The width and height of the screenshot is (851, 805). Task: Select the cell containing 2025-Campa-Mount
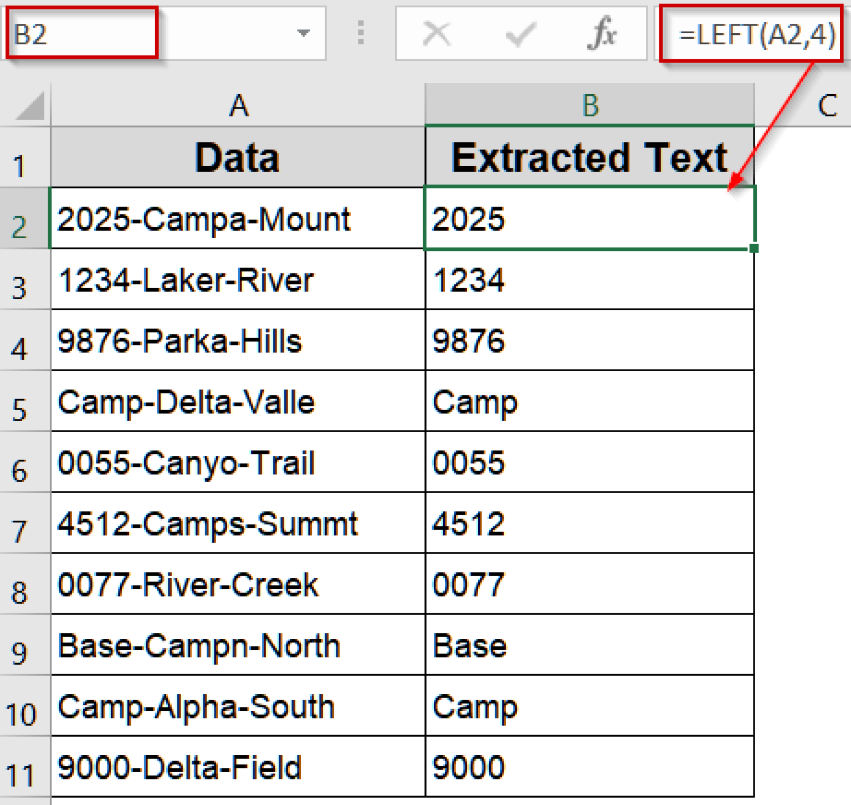tap(237, 218)
